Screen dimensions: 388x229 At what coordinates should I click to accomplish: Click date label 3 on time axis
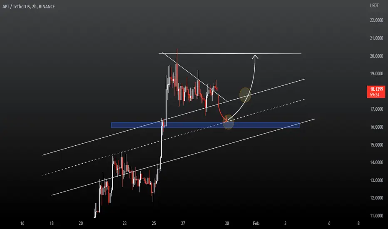coord(285,224)
